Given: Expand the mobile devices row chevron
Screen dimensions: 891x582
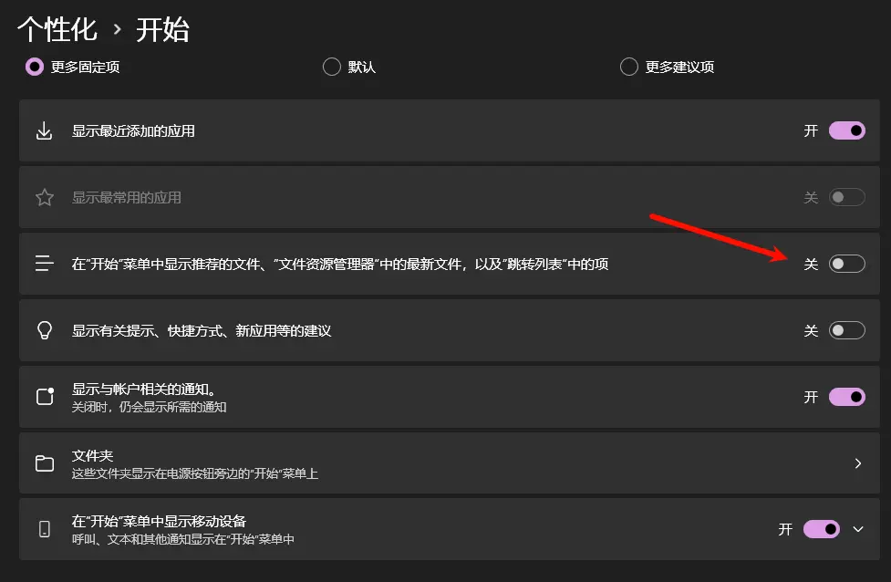Looking at the screenshot, I should coord(858,529).
